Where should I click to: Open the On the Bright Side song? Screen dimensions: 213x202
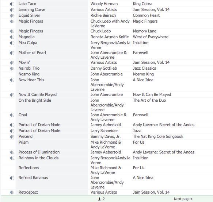click(35, 100)
